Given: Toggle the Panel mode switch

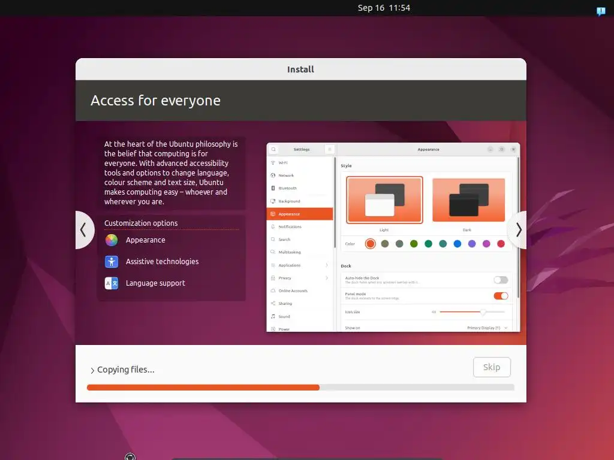Looking at the screenshot, I should [501, 296].
